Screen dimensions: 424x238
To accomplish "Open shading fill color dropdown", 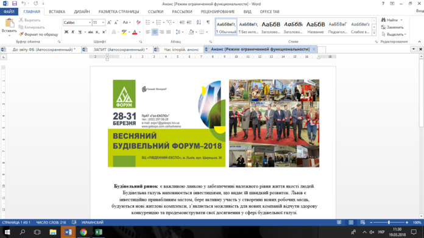I will pyautogui.click(x=196, y=32).
